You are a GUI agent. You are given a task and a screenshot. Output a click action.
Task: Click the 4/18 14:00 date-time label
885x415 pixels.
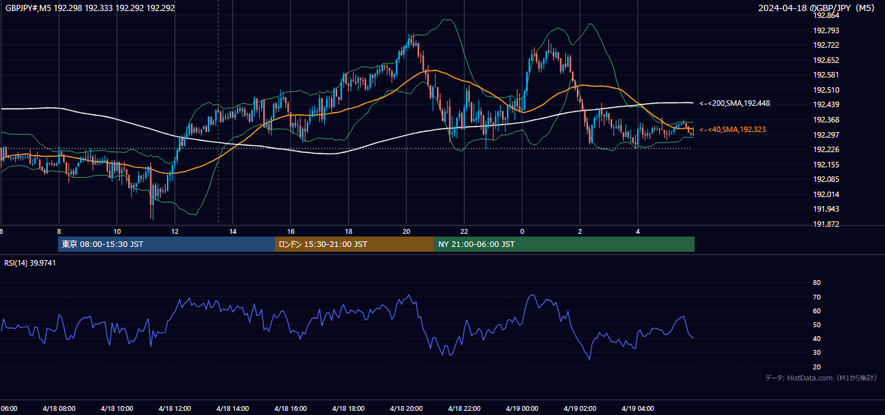[x=232, y=409]
